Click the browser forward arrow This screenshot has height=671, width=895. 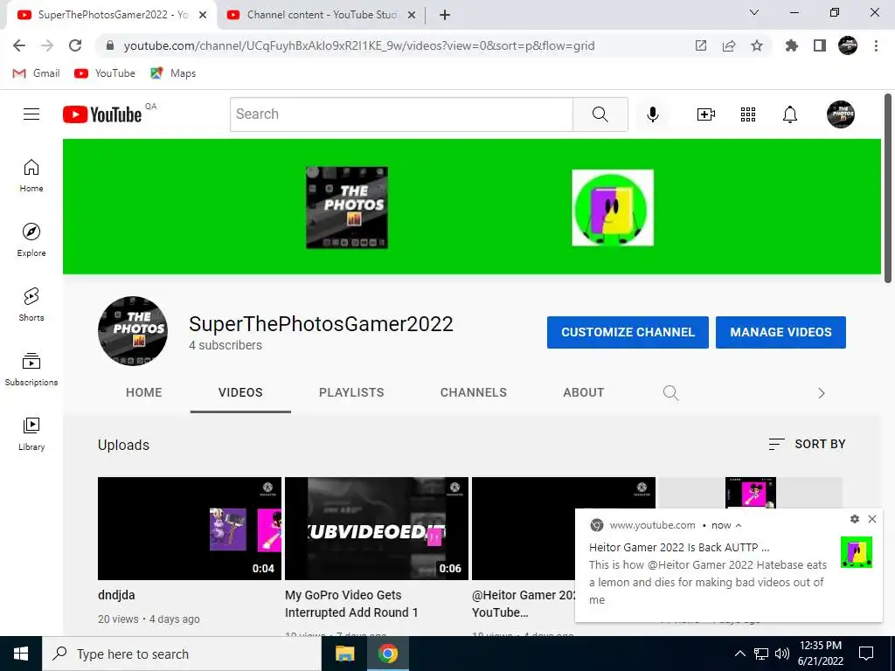tap(47, 45)
